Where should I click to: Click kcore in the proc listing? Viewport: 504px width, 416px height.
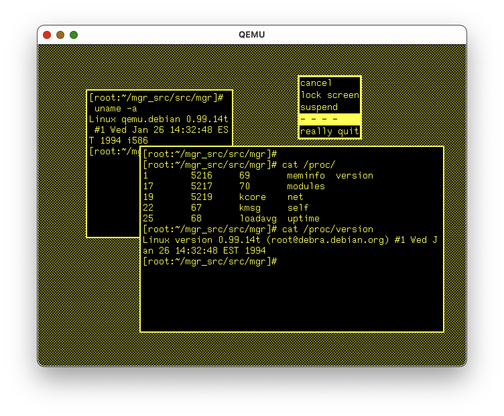tap(252, 197)
